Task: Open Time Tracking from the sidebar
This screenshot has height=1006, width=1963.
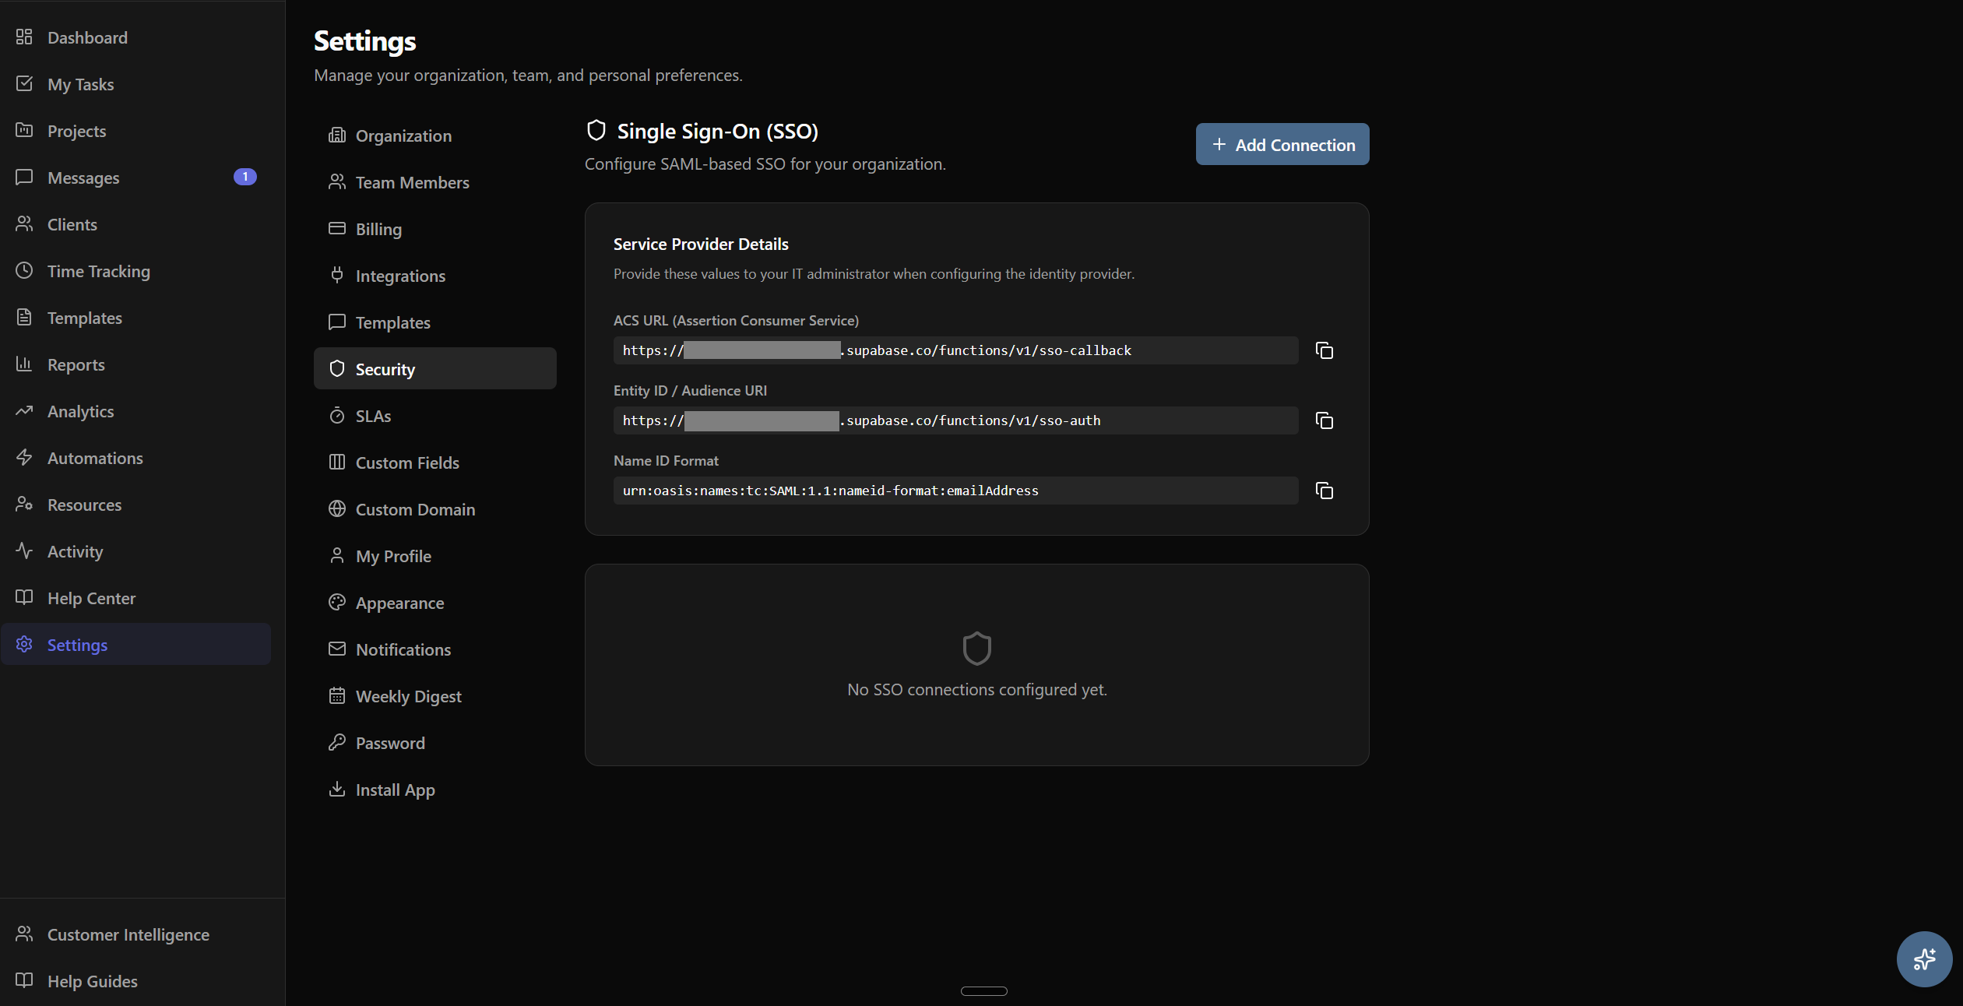Action: click(98, 271)
